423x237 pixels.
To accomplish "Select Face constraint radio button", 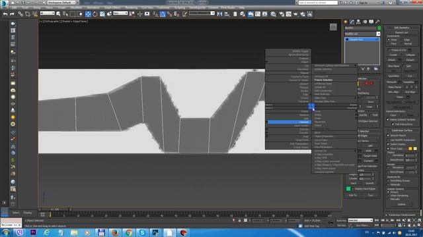I will point(389,43).
